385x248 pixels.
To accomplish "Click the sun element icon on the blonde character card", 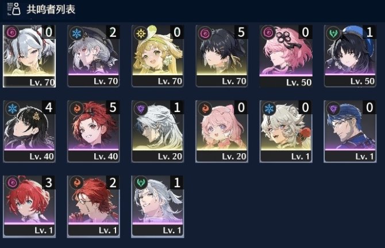I will [x=141, y=33].
